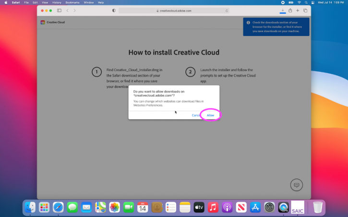Click Cancel in the downloads dialog
The width and height of the screenshot is (348, 217).
click(196, 115)
